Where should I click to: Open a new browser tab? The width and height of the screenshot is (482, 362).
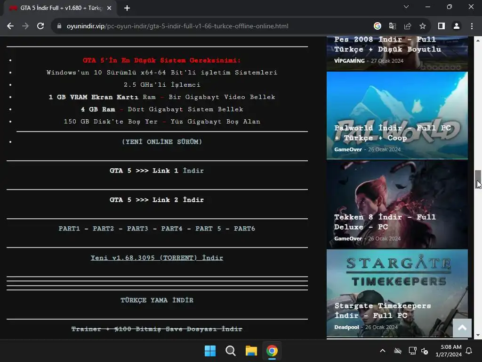pyautogui.click(x=127, y=8)
